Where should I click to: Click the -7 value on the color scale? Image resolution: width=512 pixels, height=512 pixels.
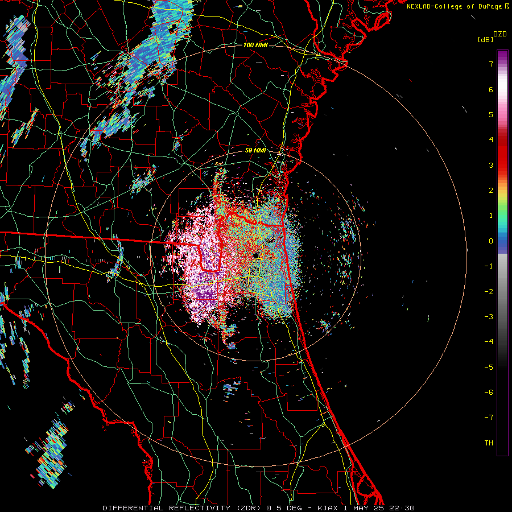click(x=489, y=418)
